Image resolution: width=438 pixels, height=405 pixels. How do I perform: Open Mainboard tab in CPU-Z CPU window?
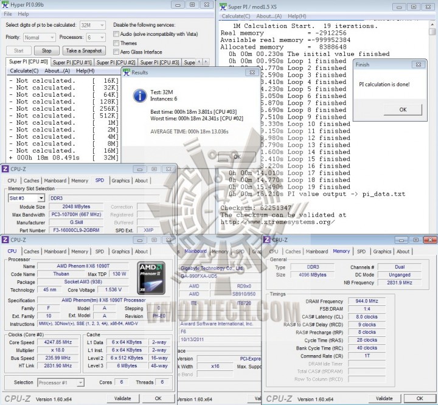click(55, 251)
